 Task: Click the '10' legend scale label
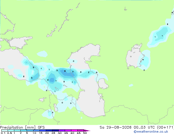coord(34,133)
